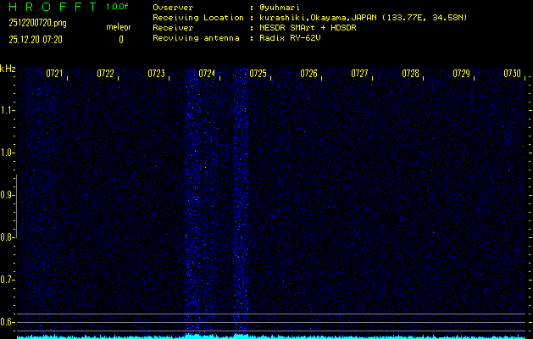Image resolution: width=533 pixels, height=339 pixels.
Task: Click the 0730 time marker
Action: (511, 74)
